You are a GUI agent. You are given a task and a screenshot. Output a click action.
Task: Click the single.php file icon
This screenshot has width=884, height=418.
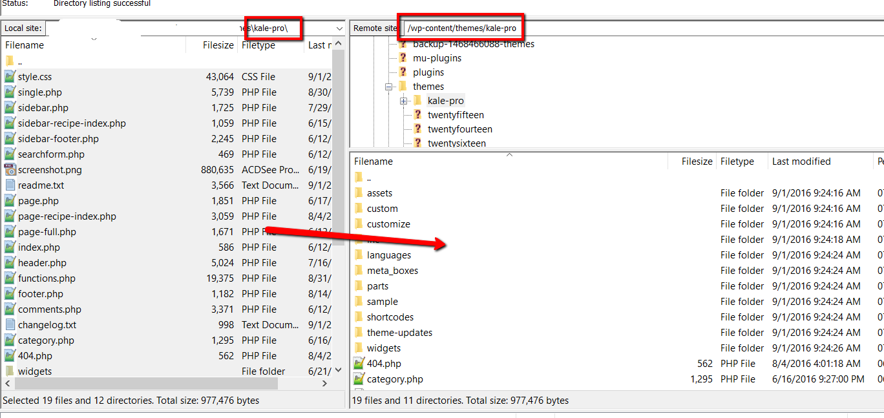[10, 92]
